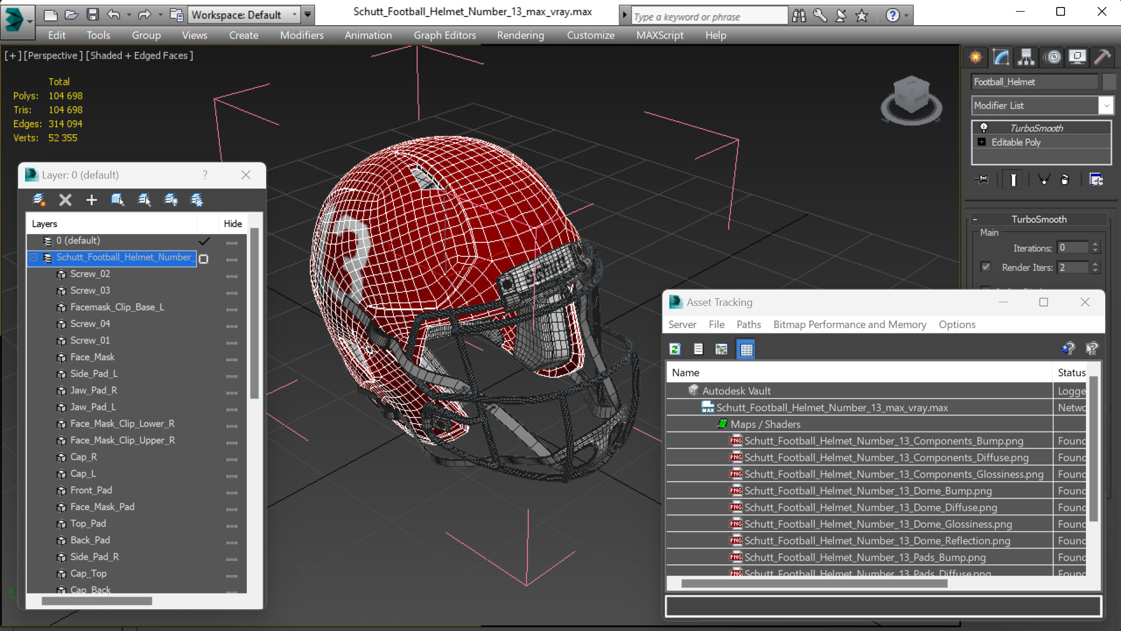
Task: Toggle TurboSmooth modifier lightbulb on/off
Action: (x=984, y=128)
